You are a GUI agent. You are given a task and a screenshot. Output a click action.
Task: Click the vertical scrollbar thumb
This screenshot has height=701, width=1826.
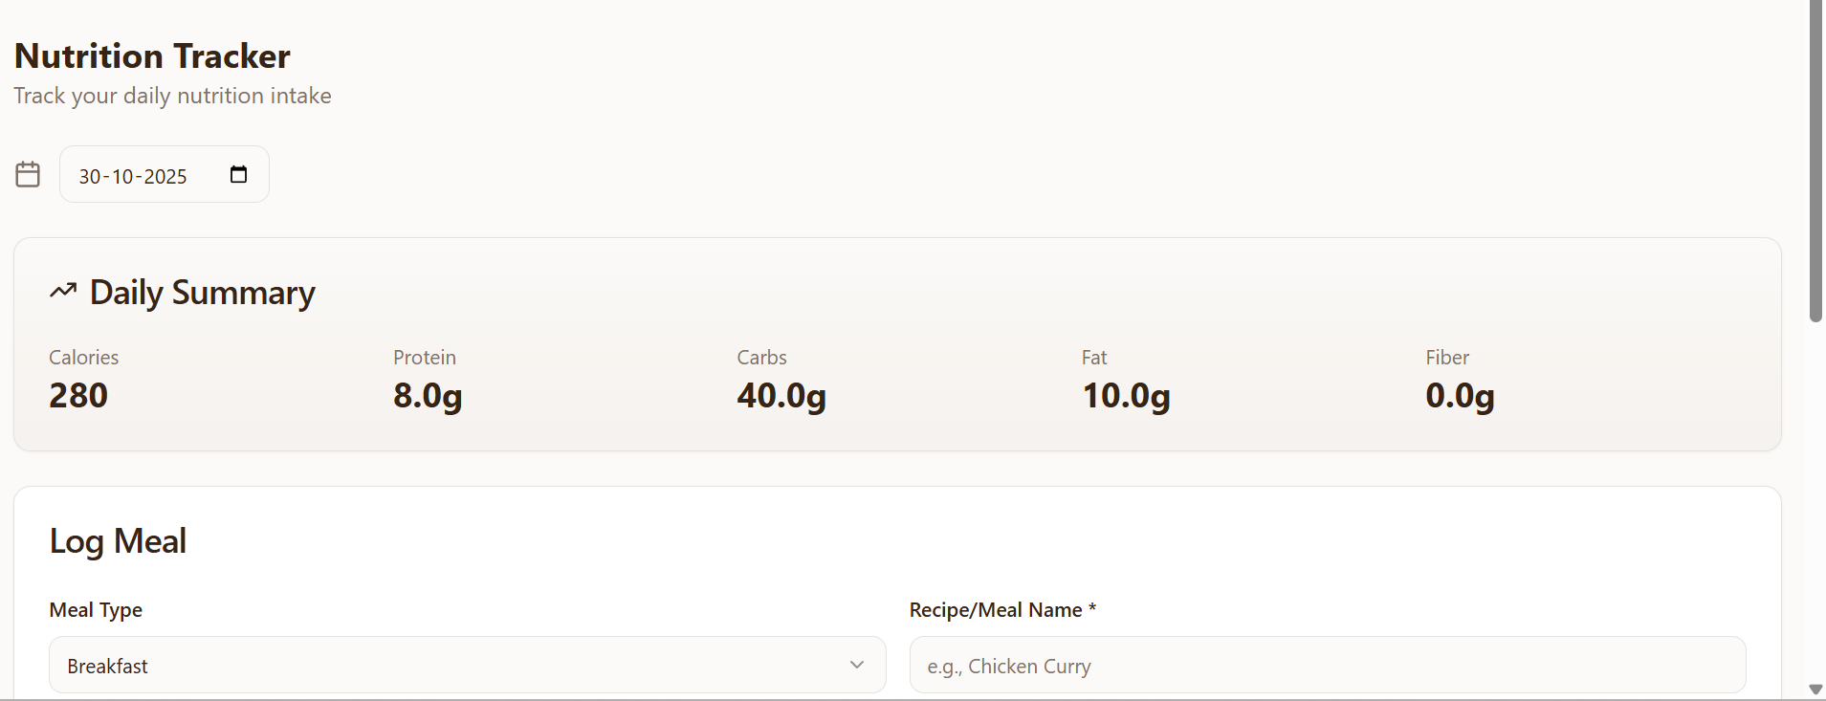click(x=1815, y=163)
